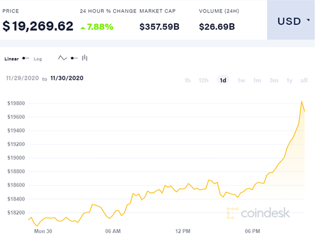315x237 pixels.
Task: Show the 3m time range
Action: pyautogui.click(x=274, y=80)
